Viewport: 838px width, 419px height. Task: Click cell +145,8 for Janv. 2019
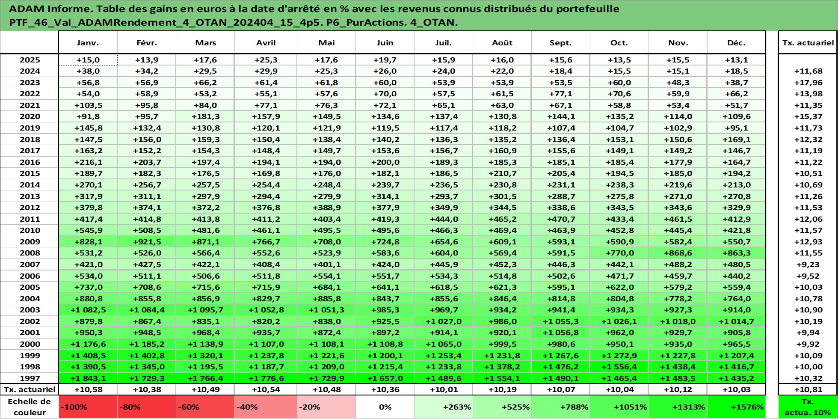[88, 128]
